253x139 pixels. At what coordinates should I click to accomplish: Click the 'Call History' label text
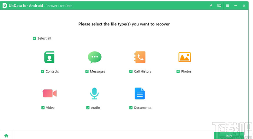pyautogui.click(x=143, y=71)
